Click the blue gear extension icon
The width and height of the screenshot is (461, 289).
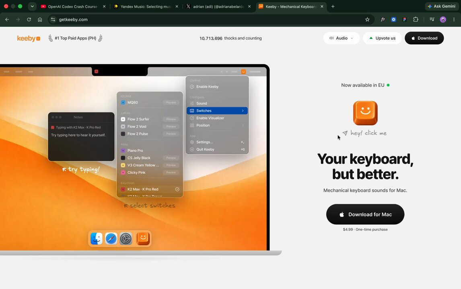tap(393, 19)
